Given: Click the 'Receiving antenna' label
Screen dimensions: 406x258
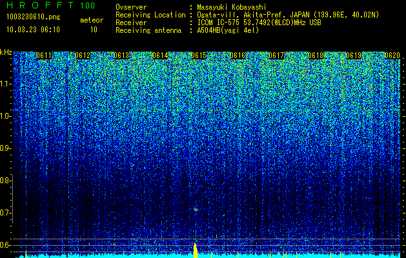Looking at the screenshot, I should (148, 30).
